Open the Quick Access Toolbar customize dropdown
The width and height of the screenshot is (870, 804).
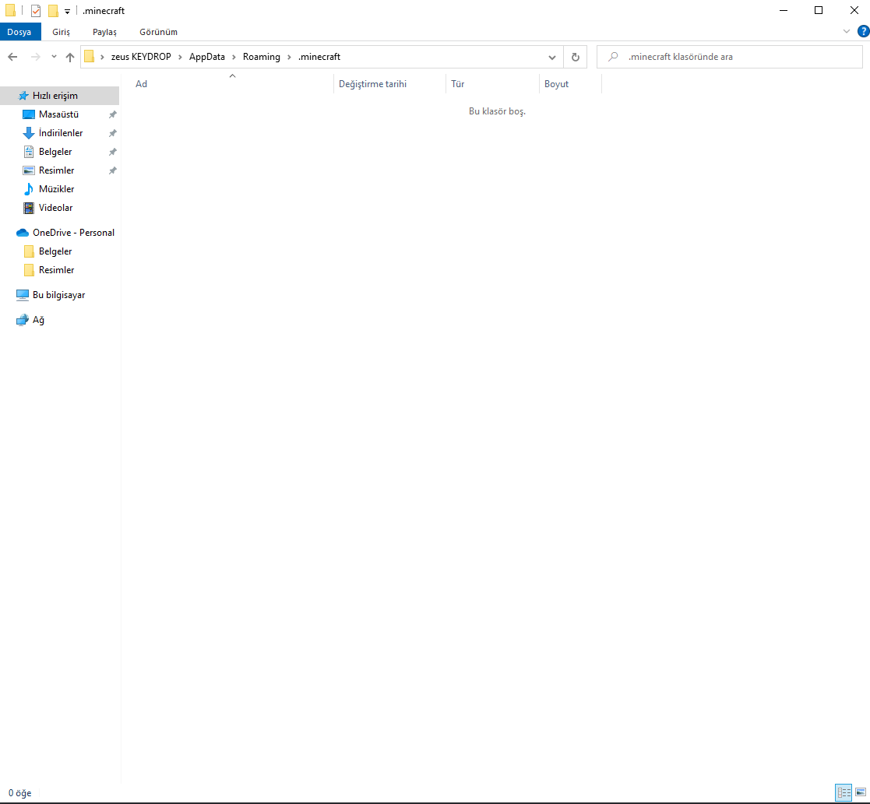point(67,11)
